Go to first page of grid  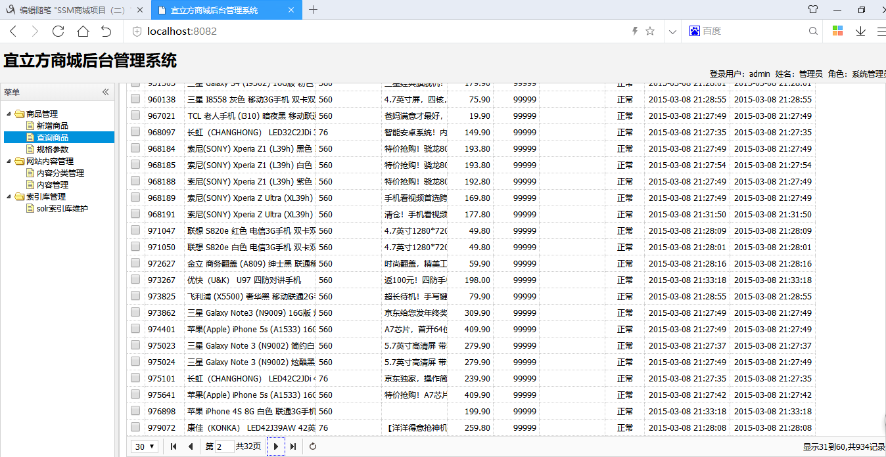(x=174, y=446)
